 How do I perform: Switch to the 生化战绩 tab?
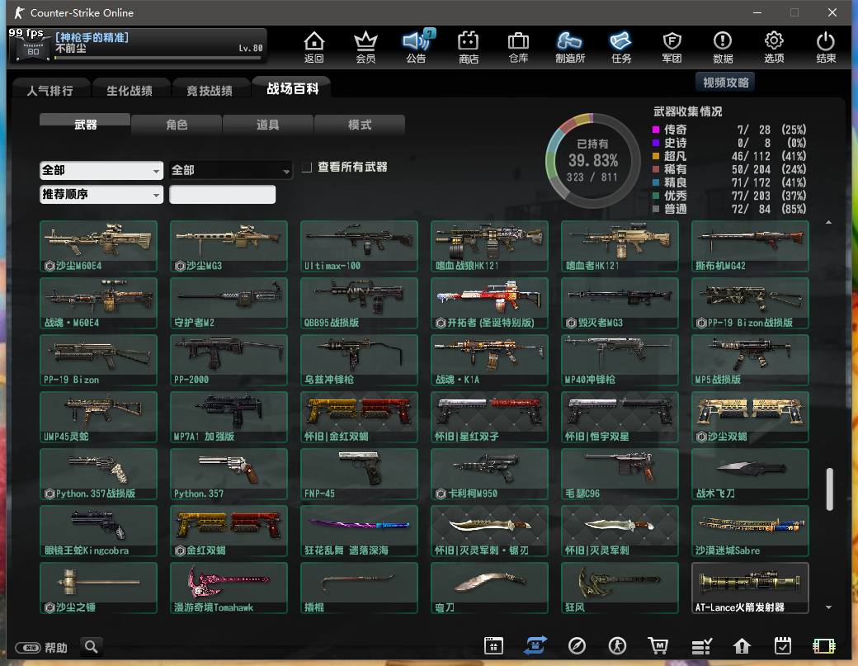coord(130,90)
